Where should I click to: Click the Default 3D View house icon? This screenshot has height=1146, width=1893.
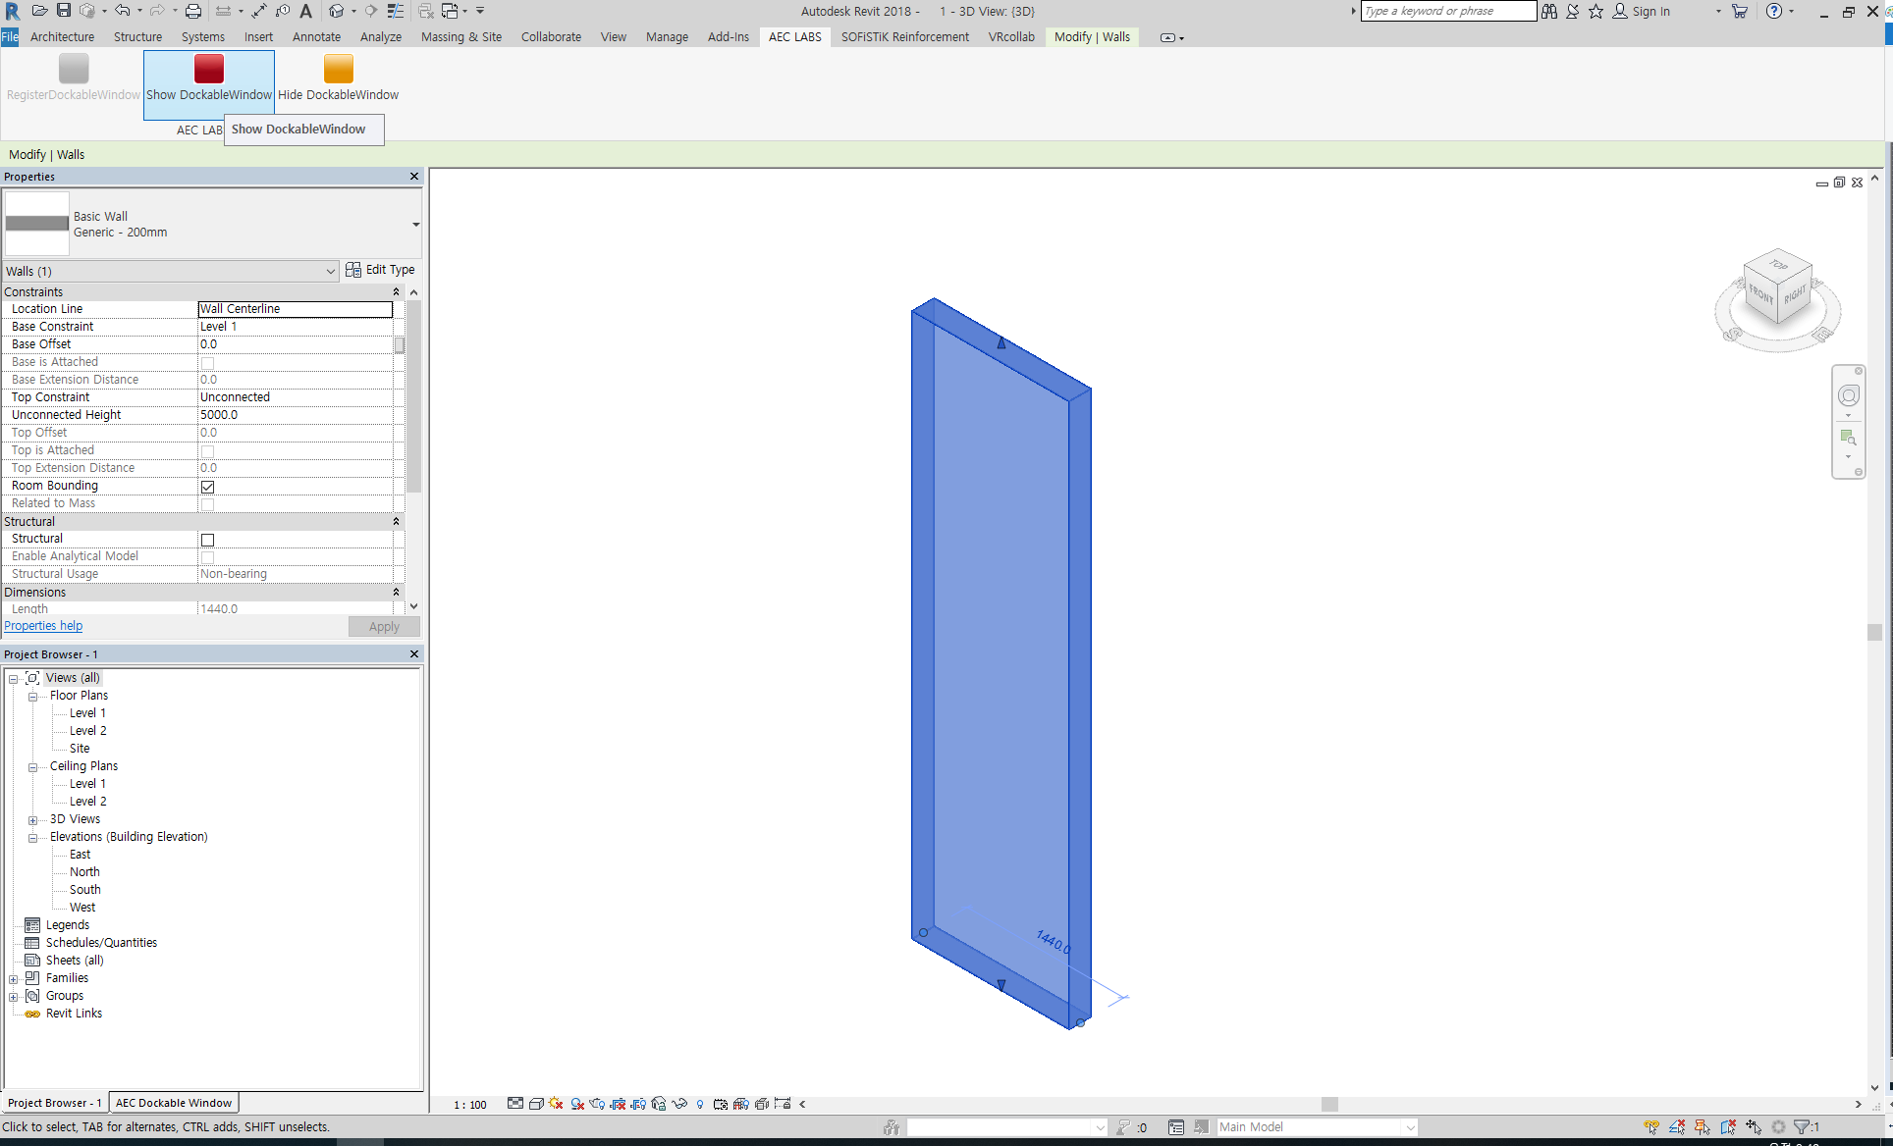pos(337,11)
